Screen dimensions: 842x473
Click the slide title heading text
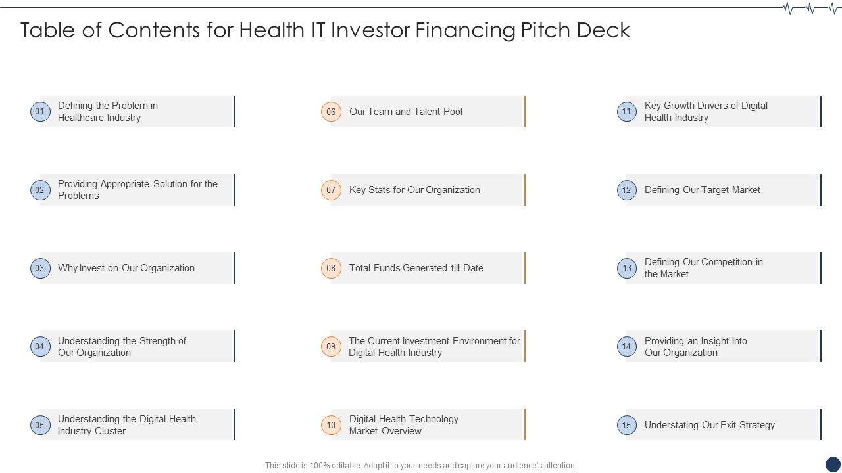click(325, 30)
